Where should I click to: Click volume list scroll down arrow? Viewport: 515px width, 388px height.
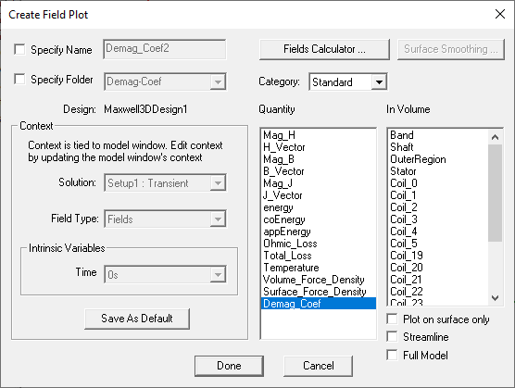tap(495, 298)
